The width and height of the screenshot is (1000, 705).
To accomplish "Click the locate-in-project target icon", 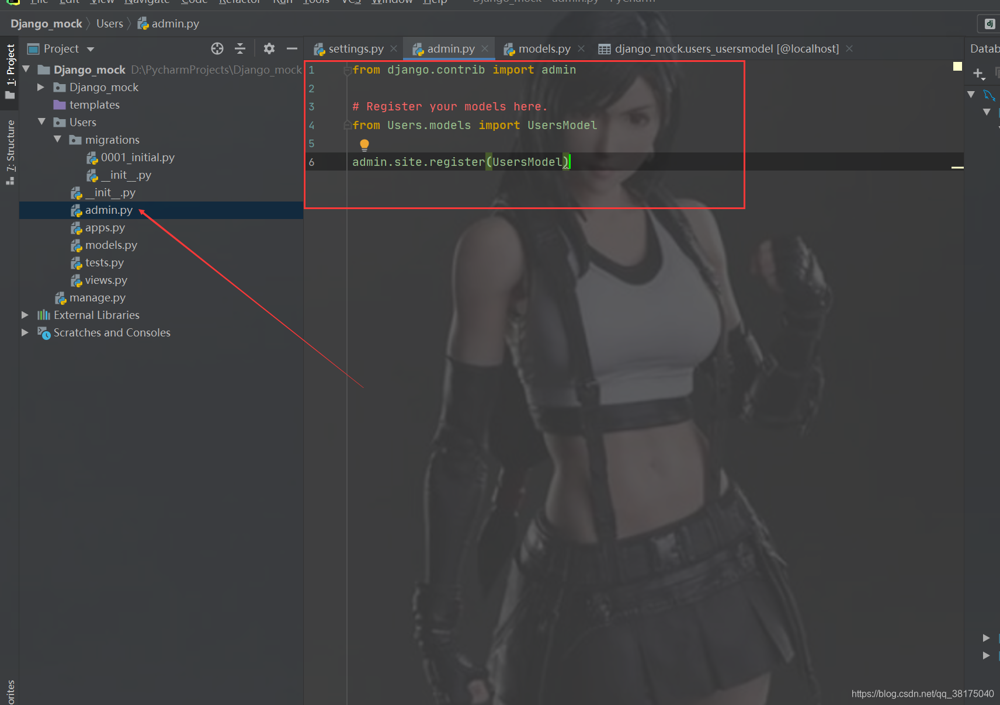I will [x=217, y=48].
